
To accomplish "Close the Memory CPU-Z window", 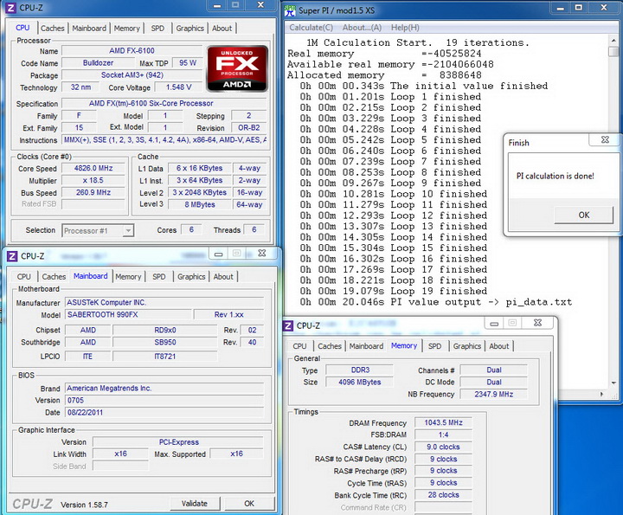I will (537, 323).
